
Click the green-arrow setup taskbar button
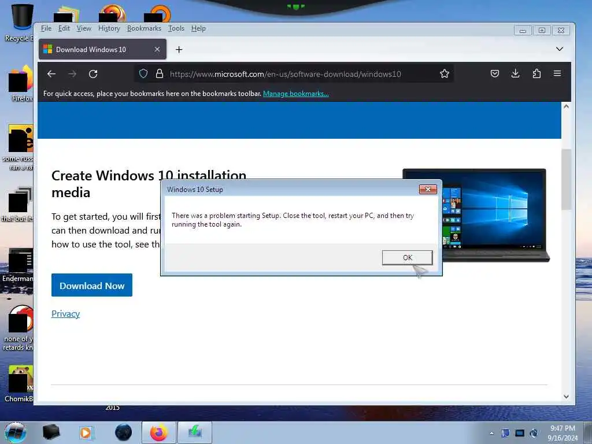(x=195, y=432)
